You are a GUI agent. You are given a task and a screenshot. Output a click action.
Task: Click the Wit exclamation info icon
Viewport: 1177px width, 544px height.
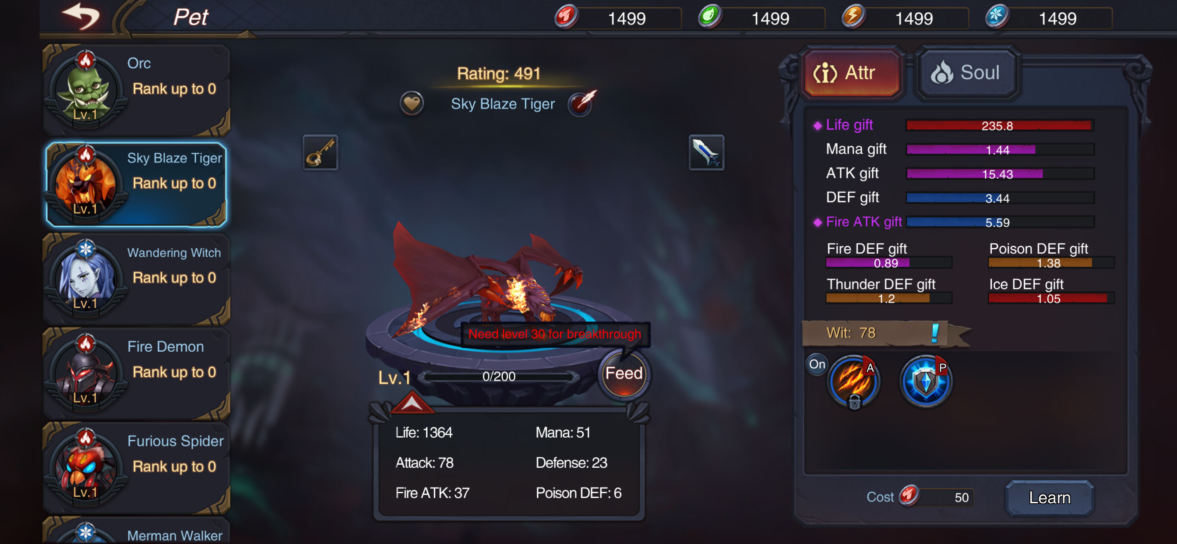pos(935,333)
